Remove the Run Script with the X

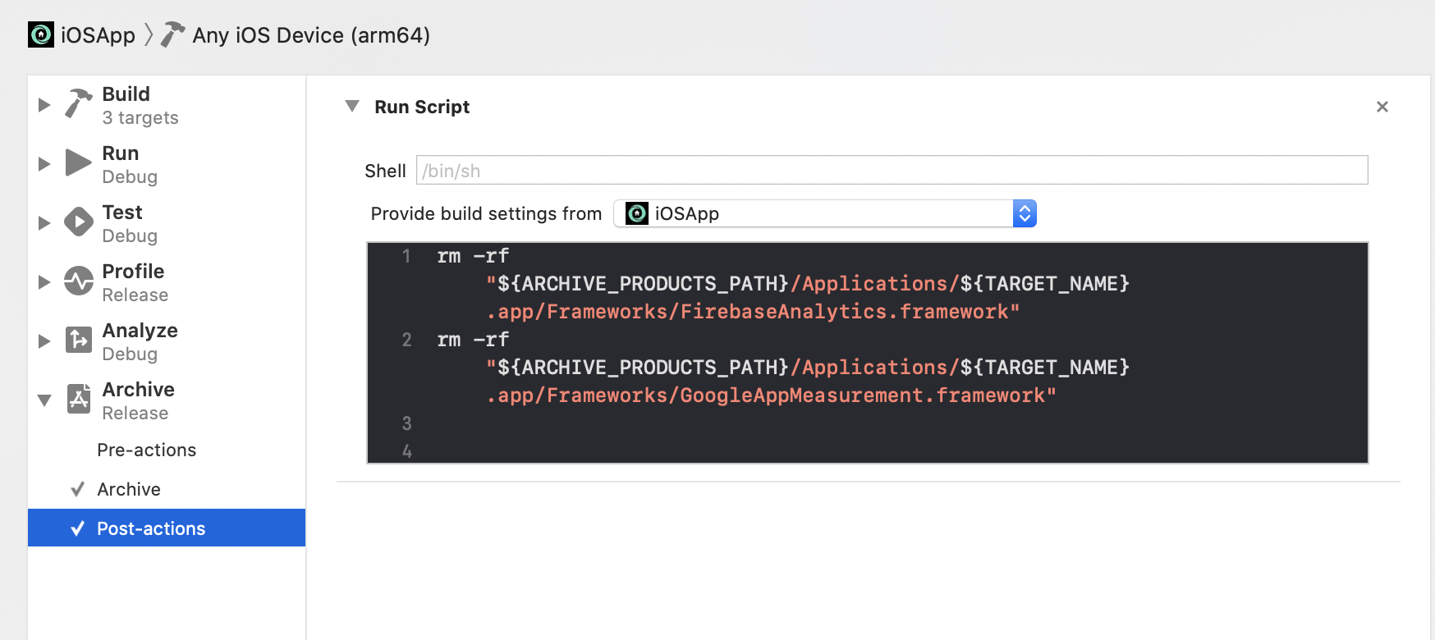click(1382, 107)
